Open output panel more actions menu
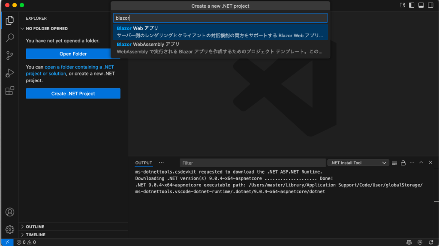Image resolution: width=439 pixels, height=246 pixels. pyautogui.click(x=412, y=163)
